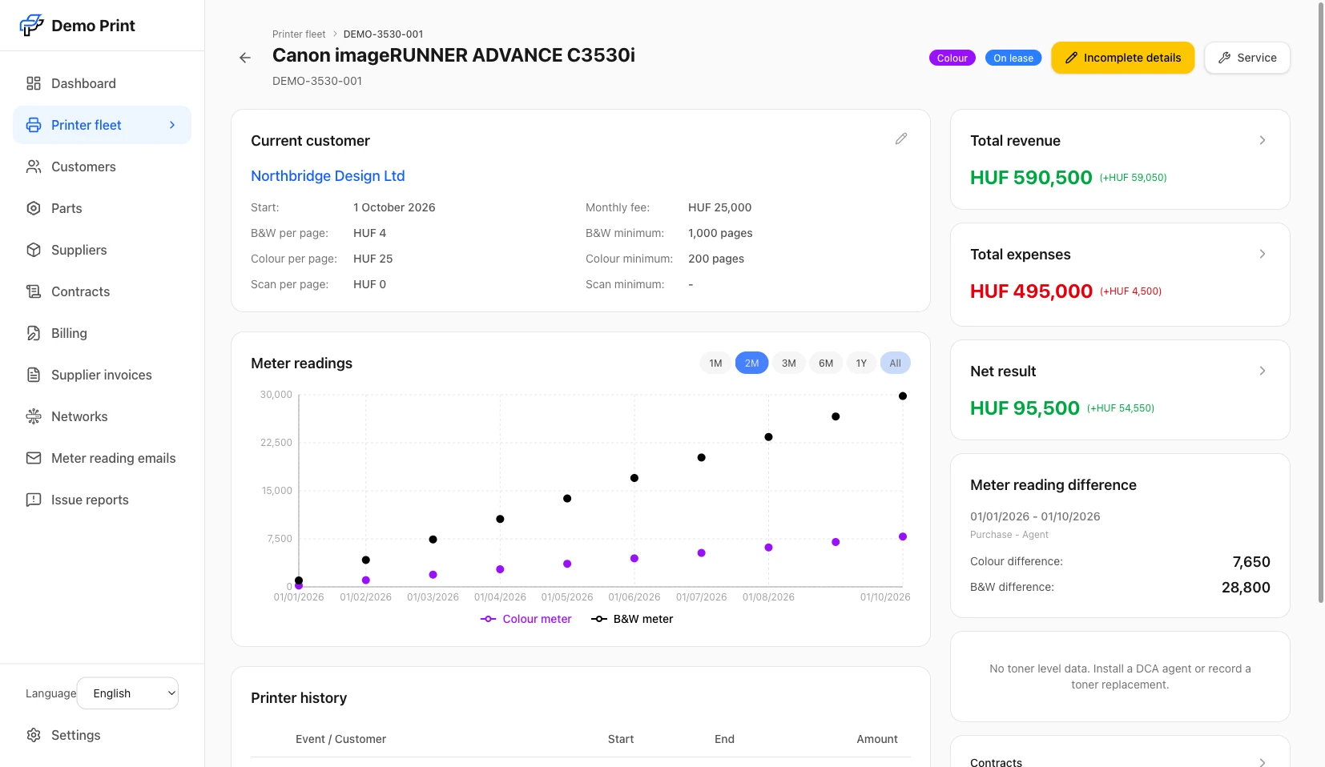Click the Supplier invoices file icon

click(34, 375)
